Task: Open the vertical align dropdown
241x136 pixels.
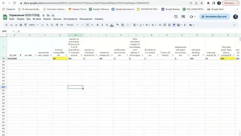Action: point(142,25)
